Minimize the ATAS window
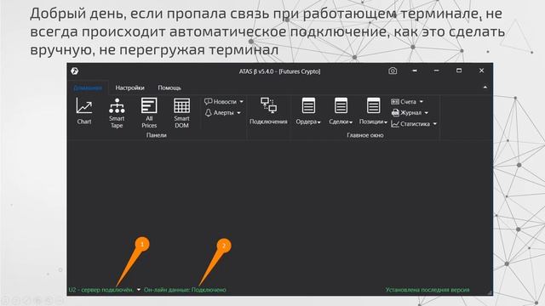This screenshot has height=306, width=545. coord(437,71)
